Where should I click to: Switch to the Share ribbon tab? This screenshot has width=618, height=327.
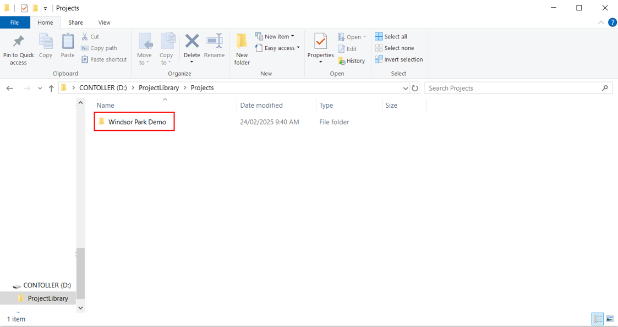[76, 23]
